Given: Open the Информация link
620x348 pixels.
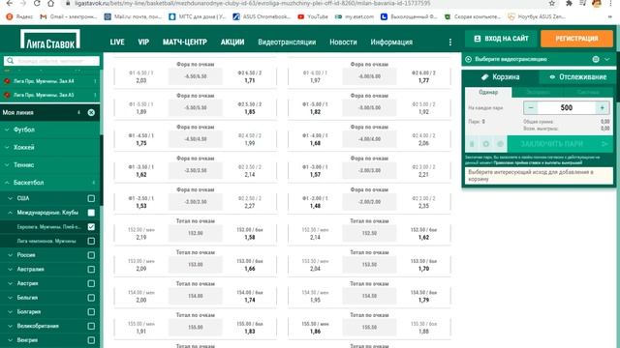Looking at the screenshot, I should [x=391, y=43].
